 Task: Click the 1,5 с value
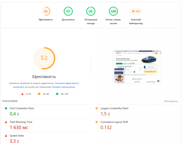tap(105, 114)
